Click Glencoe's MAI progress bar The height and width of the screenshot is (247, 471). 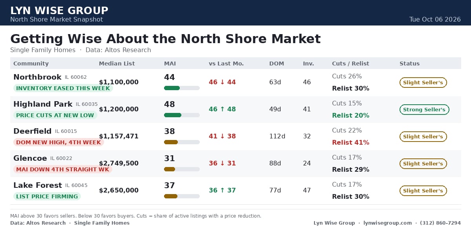point(182,169)
